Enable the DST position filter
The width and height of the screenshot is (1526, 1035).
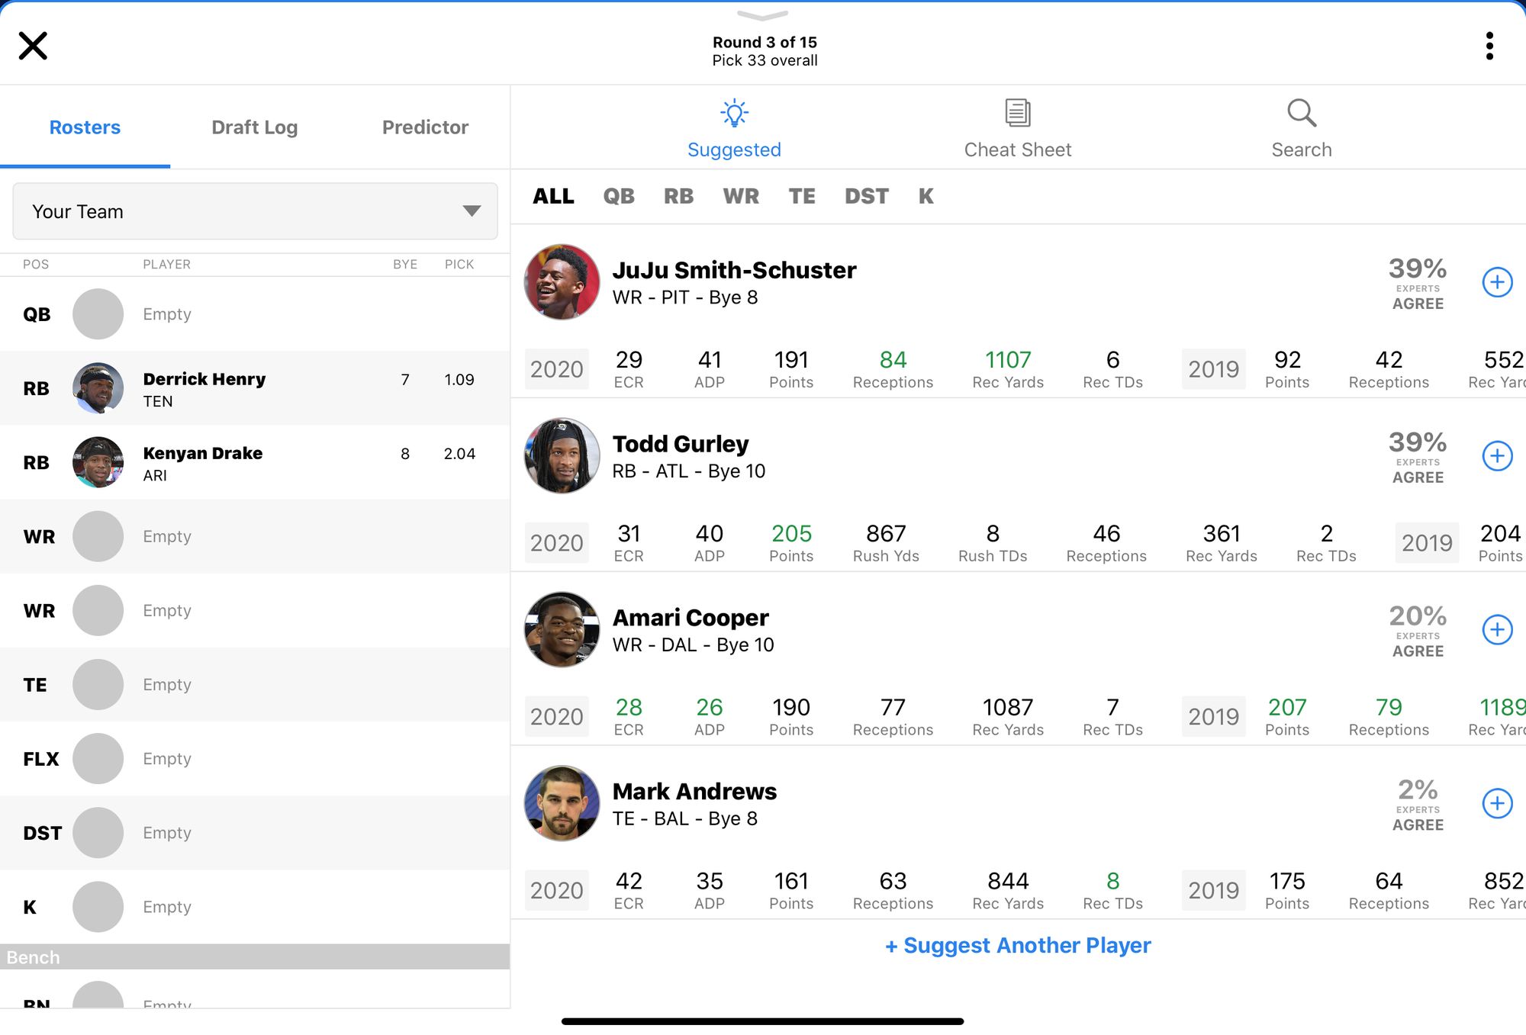pyautogui.click(x=867, y=194)
